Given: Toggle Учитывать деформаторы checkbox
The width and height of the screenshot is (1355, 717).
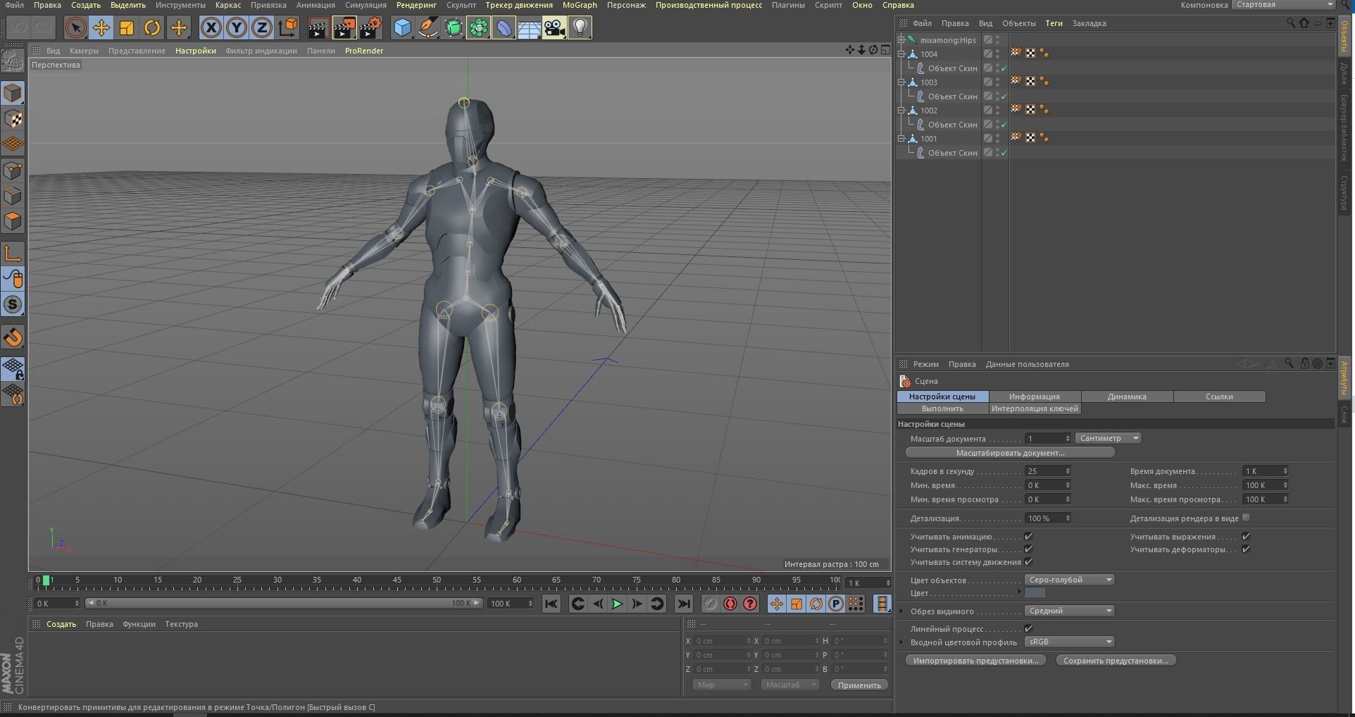Looking at the screenshot, I should pyautogui.click(x=1246, y=549).
